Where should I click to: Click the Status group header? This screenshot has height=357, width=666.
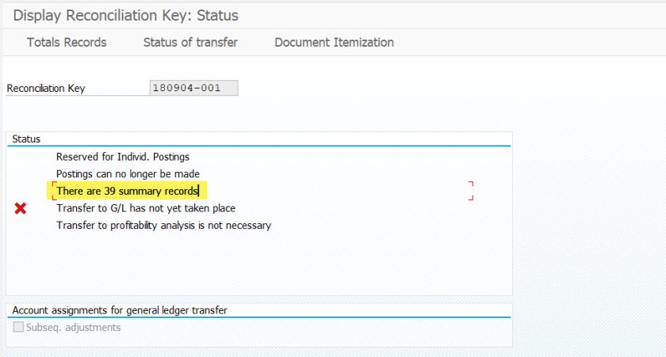coord(26,139)
